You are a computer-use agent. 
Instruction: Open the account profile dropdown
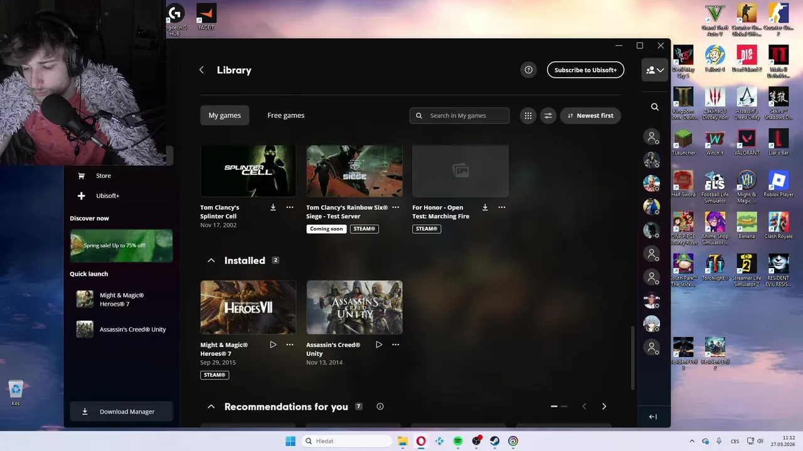[x=654, y=70]
